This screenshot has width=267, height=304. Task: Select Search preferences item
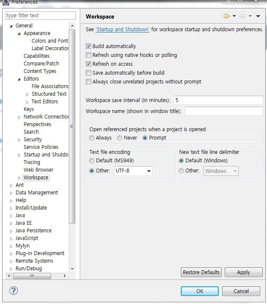[x=31, y=132]
